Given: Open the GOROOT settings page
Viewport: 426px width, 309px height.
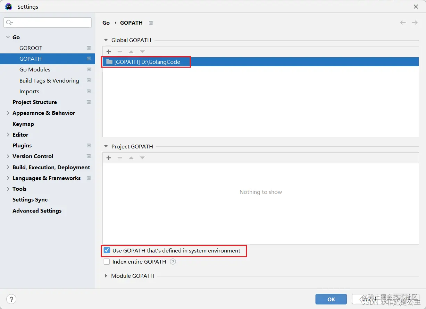Looking at the screenshot, I should (x=30, y=48).
